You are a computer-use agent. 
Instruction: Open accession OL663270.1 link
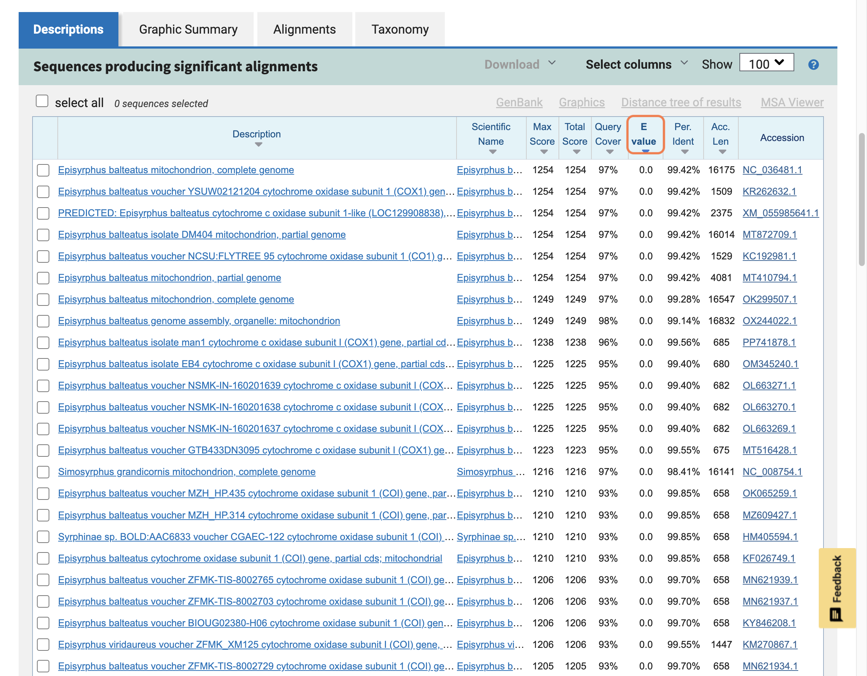tap(769, 407)
